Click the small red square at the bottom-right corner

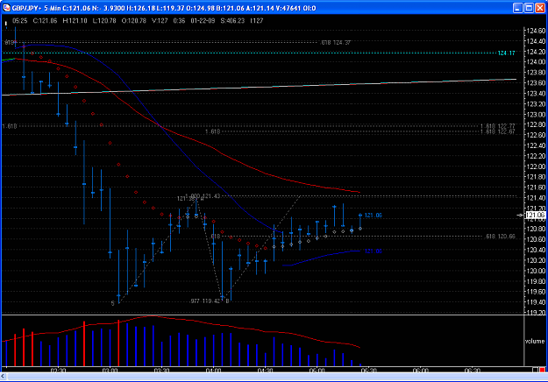tap(542, 370)
